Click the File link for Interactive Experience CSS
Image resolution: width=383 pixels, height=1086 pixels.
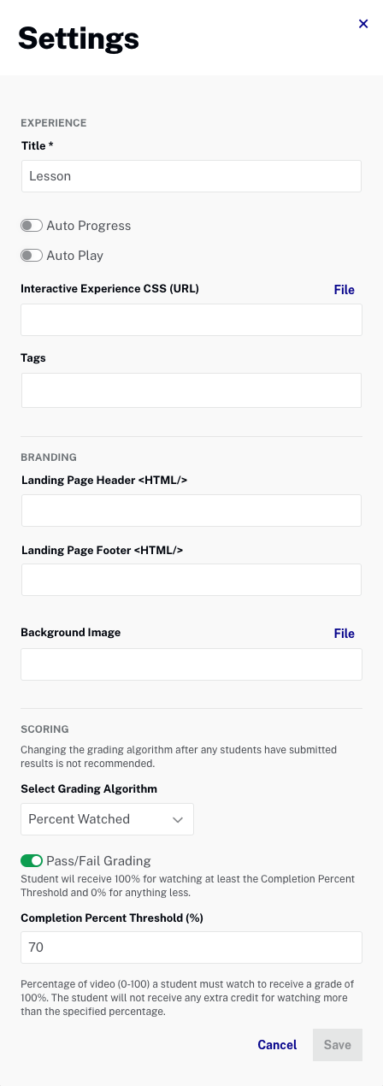pyautogui.click(x=344, y=290)
